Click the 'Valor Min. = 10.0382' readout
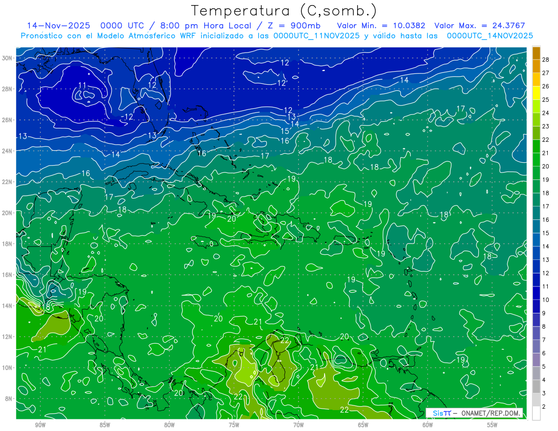The width and height of the screenshot is (558, 431). (381, 26)
